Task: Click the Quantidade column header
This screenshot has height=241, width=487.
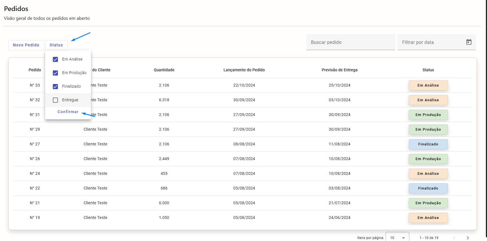Action: [x=164, y=70]
